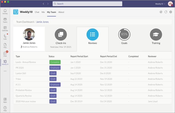Click the Completed column header
The height and width of the screenshot is (113, 175).
(133, 56)
